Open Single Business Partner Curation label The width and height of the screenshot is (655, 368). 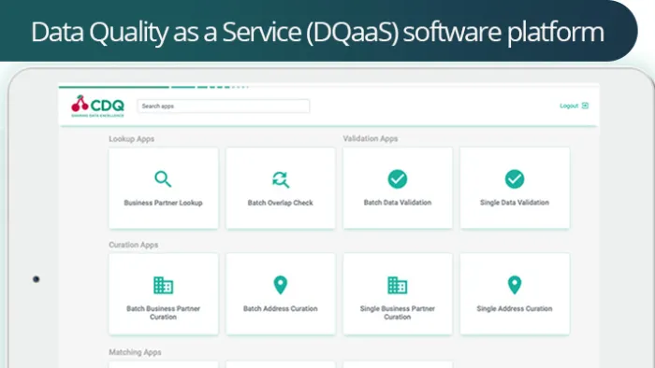[x=398, y=313]
